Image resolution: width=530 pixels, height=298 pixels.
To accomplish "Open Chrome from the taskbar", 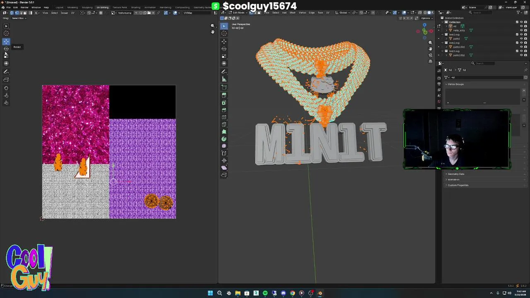I will [x=292, y=293].
